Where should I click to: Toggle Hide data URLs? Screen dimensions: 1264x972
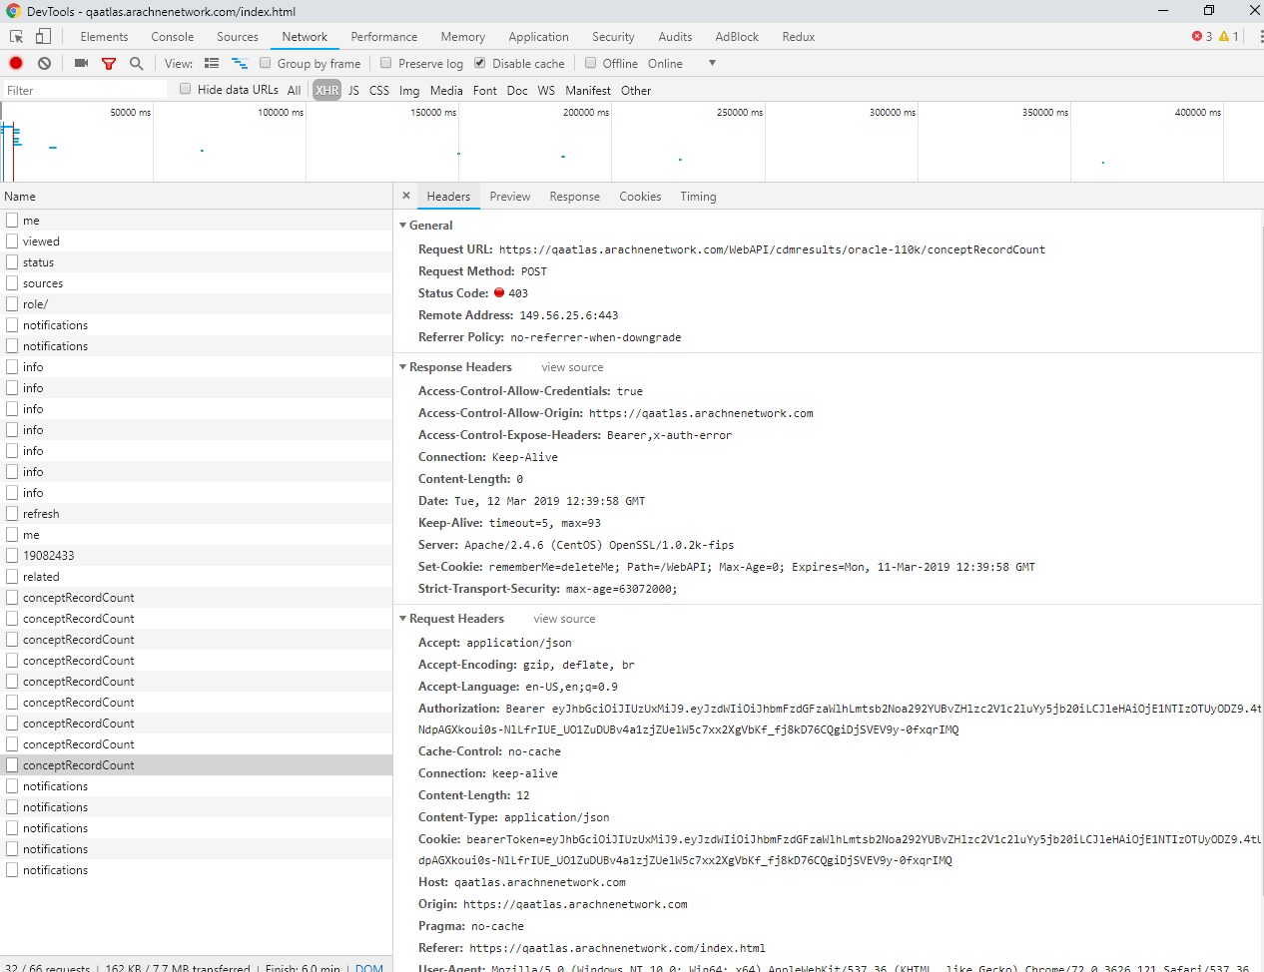pos(185,89)
